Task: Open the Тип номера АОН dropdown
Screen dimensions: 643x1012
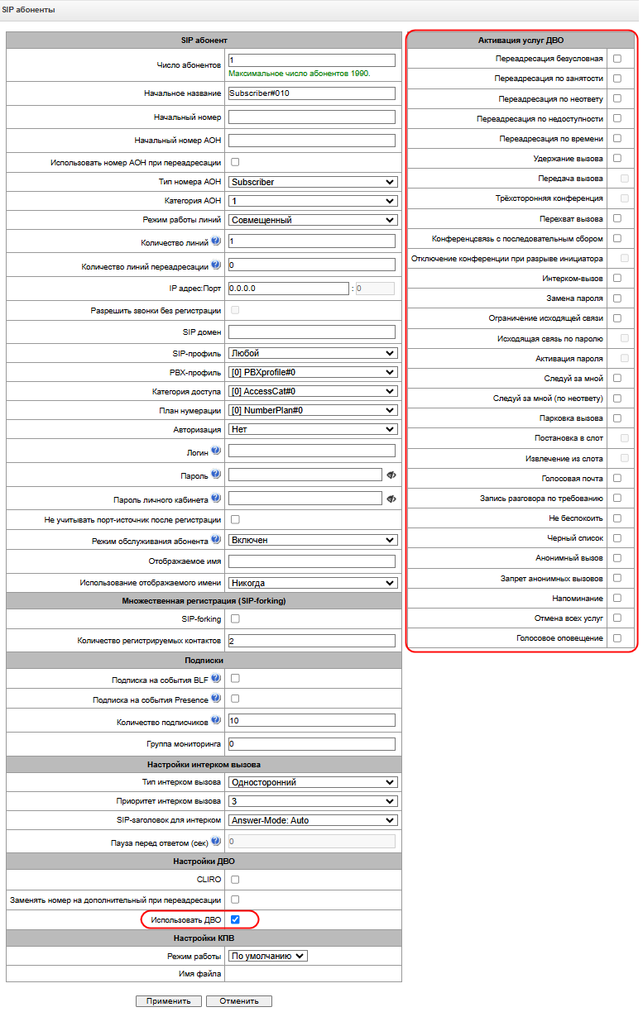Action: click(313, 182)
